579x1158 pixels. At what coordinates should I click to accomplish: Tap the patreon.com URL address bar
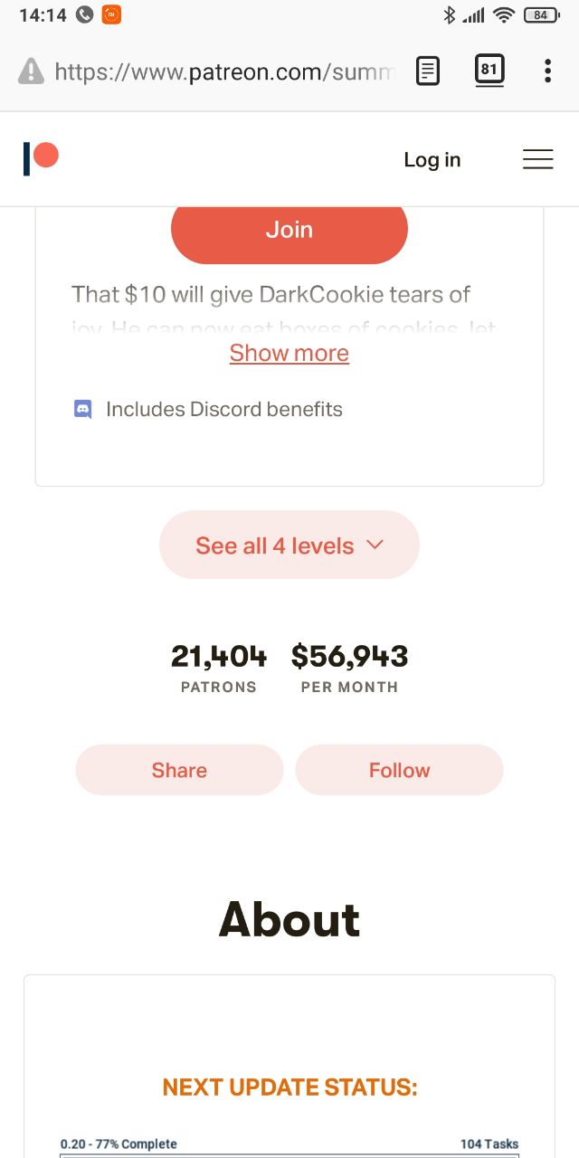(224, 71)
